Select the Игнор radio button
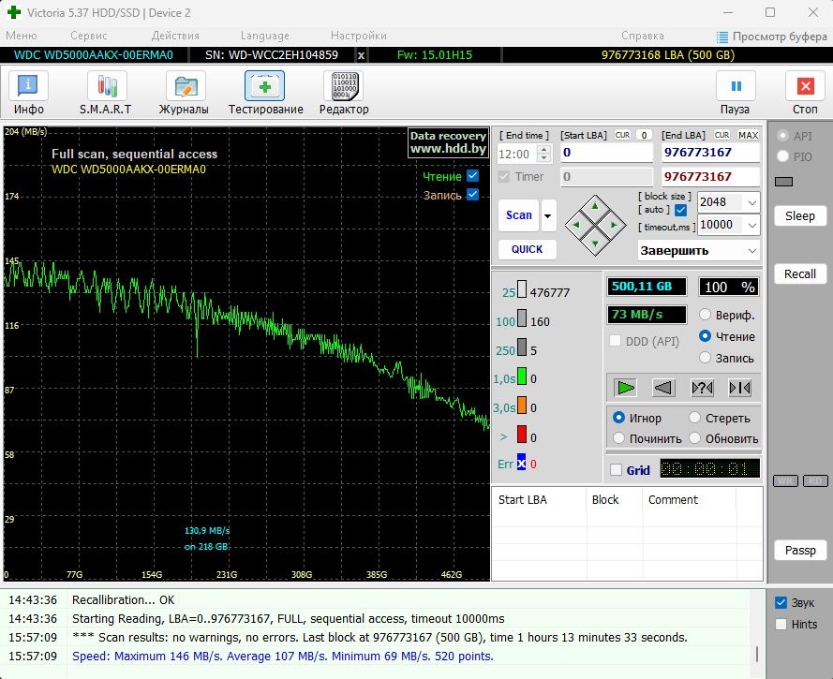The height and width of the screenshot is (679, 833). [618, 418]
